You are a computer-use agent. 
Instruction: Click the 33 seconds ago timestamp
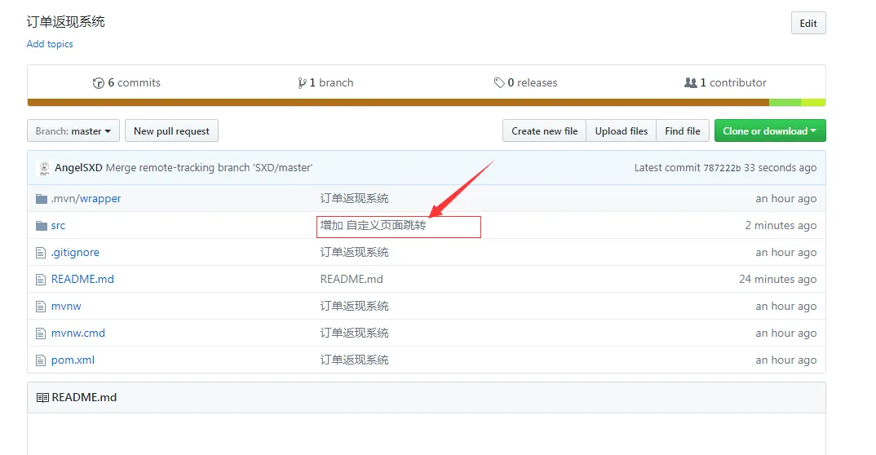(780, 167)
